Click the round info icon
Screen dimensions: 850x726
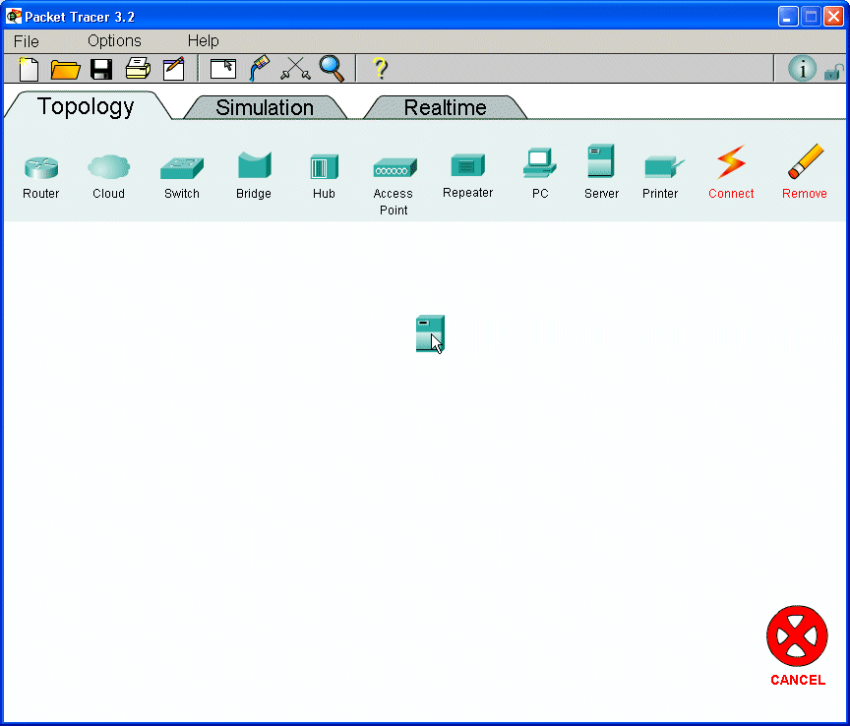[802, 69]
